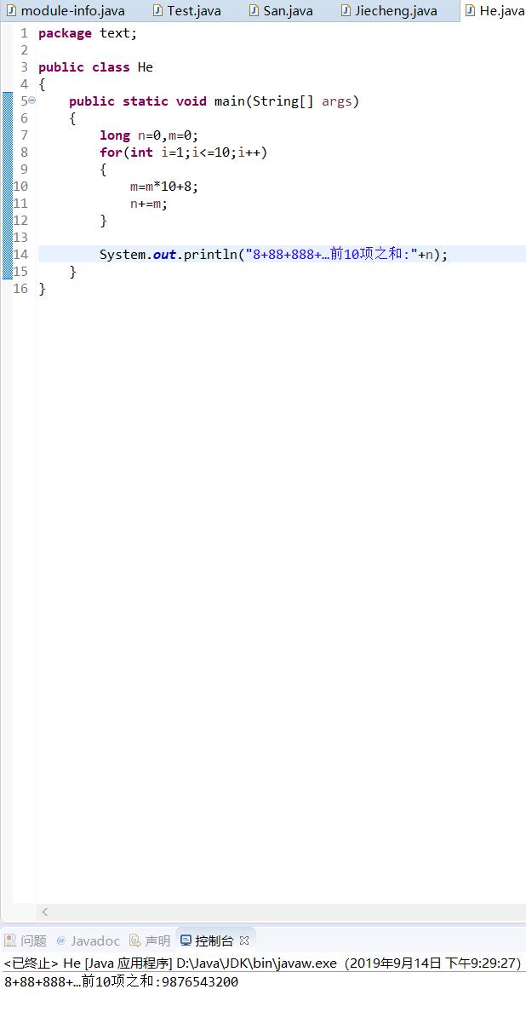526x1018 pixels.
Task: Click the horizontal scrollbar left arrow
Action: point(45,912)
